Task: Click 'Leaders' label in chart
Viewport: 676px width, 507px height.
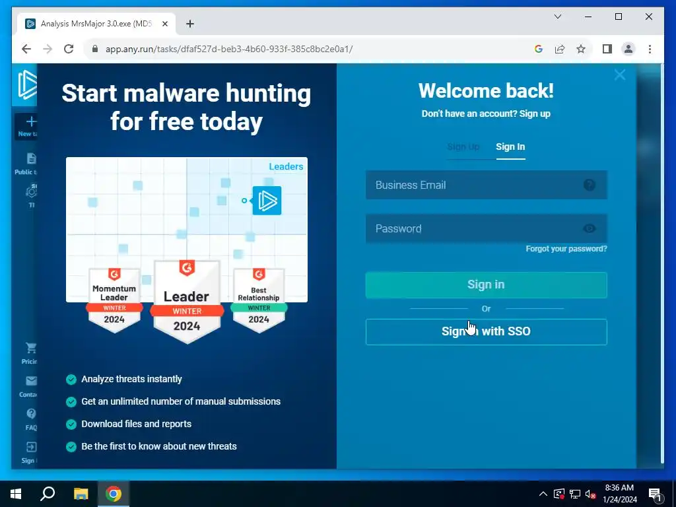Action: click(x=286, y=166)
